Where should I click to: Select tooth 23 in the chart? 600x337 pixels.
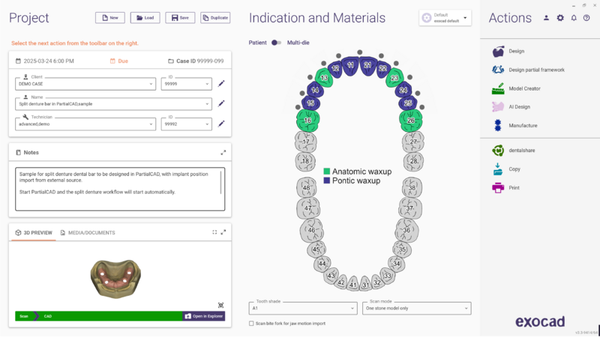[394, 78]
